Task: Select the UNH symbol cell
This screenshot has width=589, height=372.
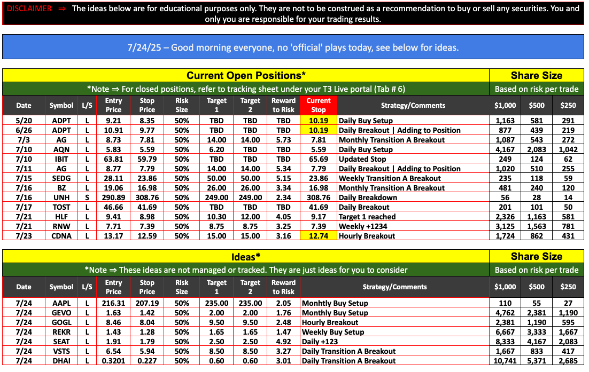Action: 61,197
